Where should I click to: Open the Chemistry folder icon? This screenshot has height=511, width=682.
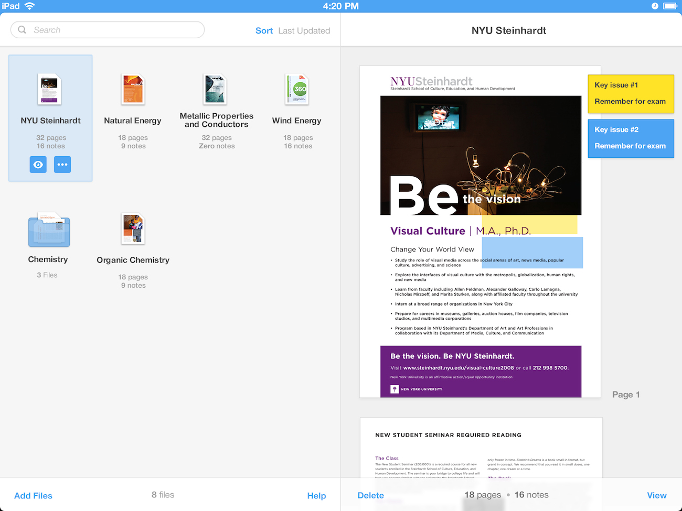[49, 230]
